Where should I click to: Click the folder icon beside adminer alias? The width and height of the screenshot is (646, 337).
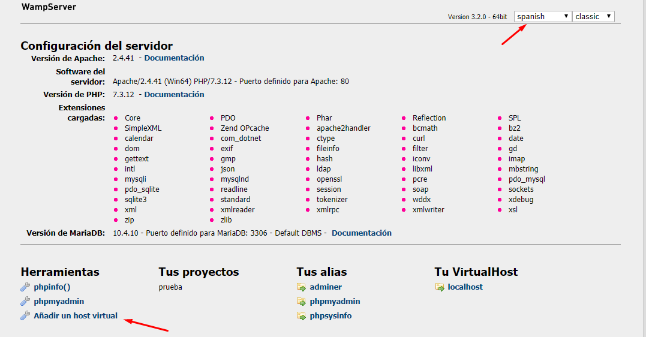301,287
